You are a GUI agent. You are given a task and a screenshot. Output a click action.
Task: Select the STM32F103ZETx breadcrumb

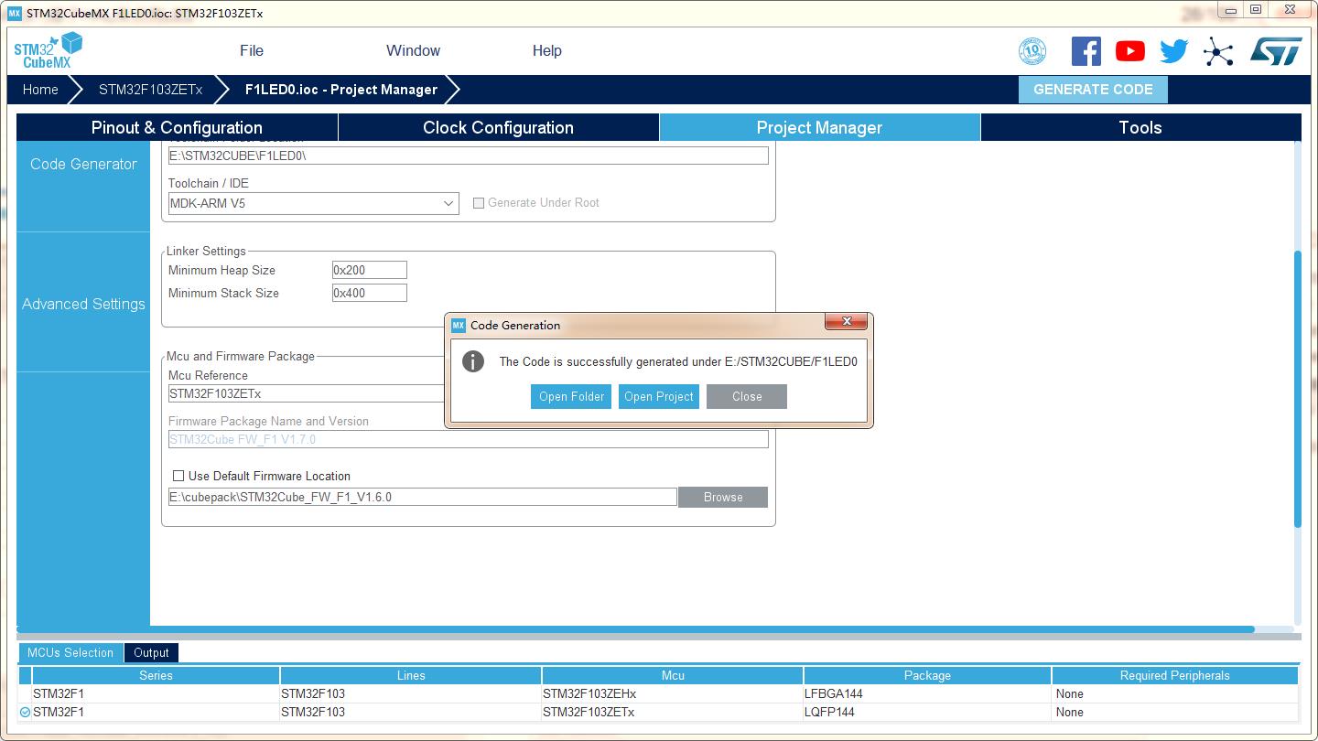(150, 90)
